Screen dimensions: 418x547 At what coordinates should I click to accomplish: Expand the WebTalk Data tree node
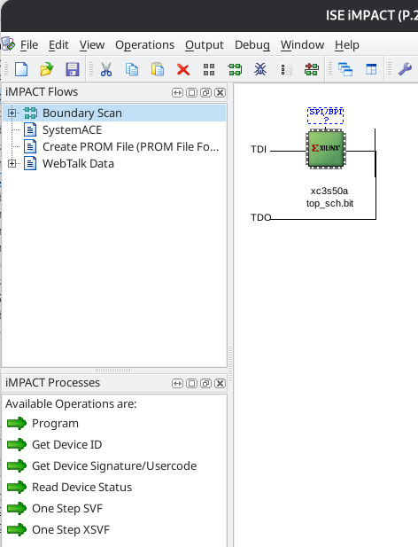(x=12, y=163)
